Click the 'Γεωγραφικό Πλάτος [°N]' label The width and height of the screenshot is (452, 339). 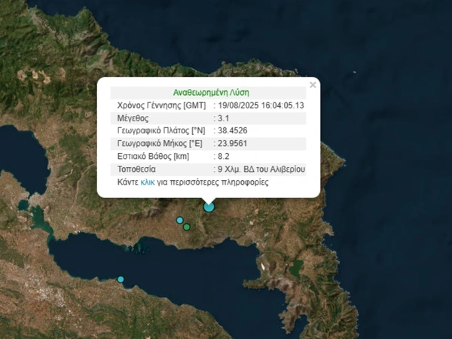161,131
